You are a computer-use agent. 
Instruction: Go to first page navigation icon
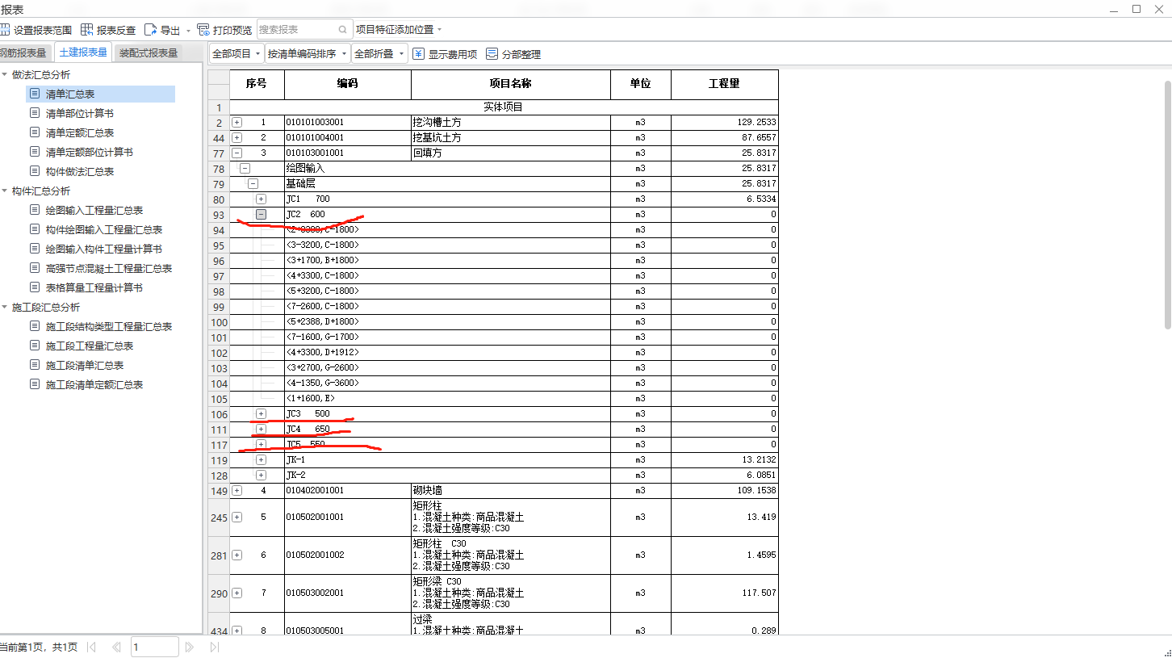(91, 647)
